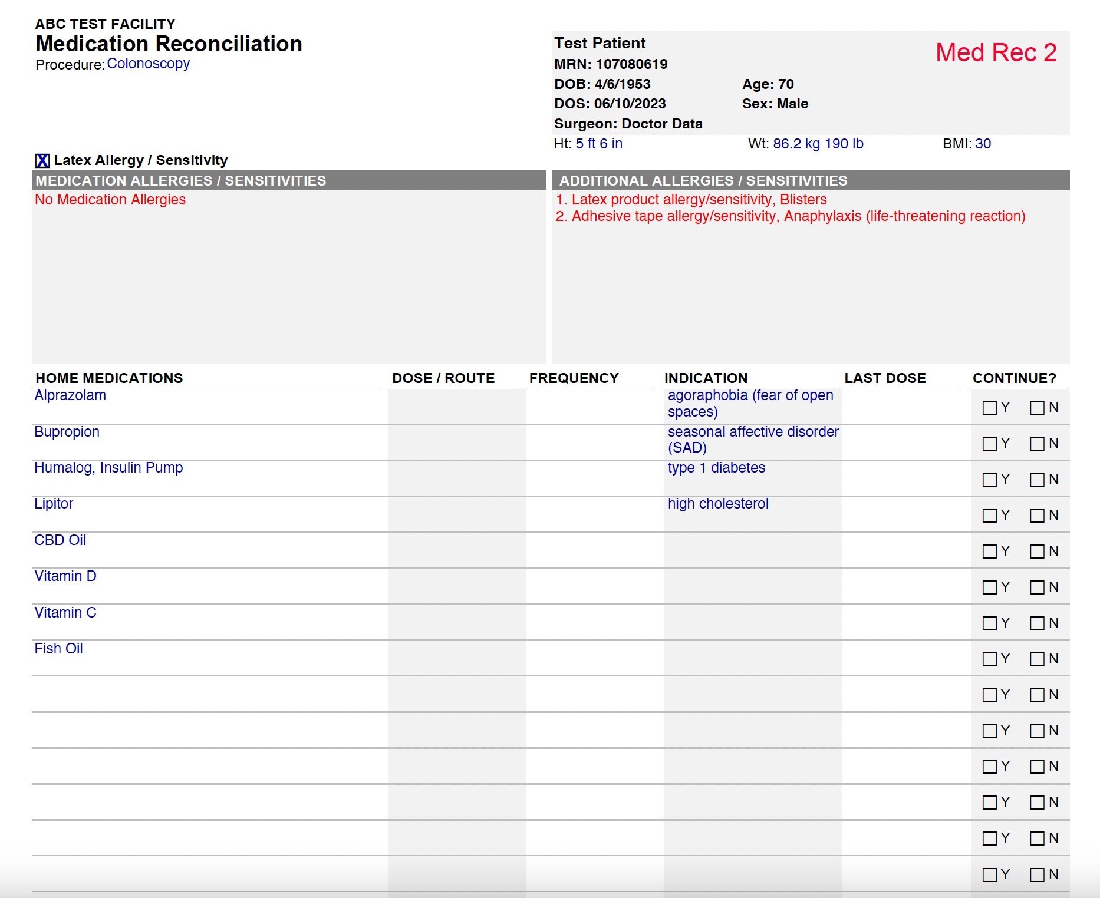Click the height value 5 ft 6 in
1100x898 pixels.
coord(599,144)
